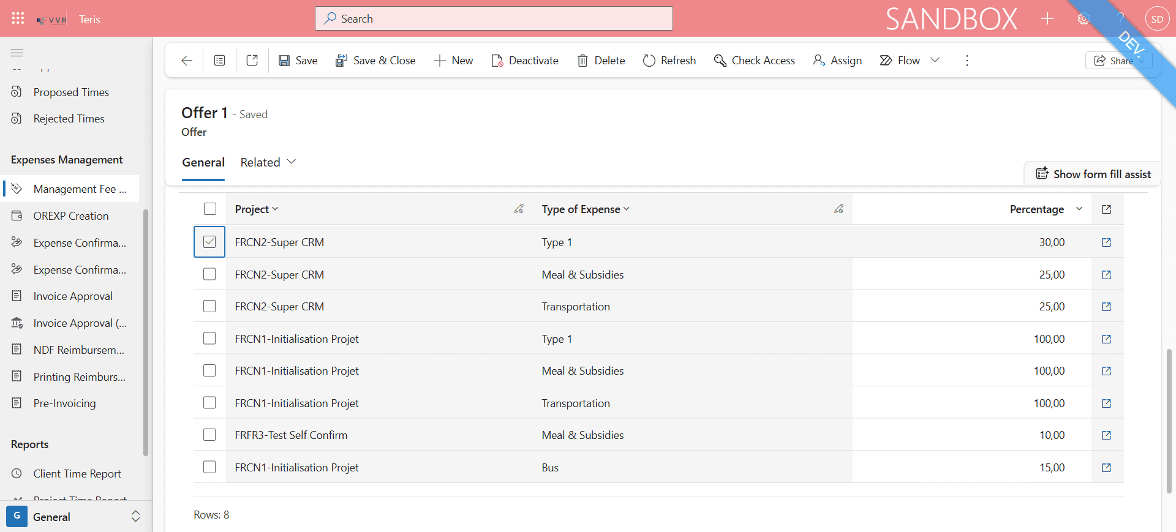1176x532 pixels.
Task: Check FRCN1-Initialisation Projet Transportation row
Action: (209, 403)
